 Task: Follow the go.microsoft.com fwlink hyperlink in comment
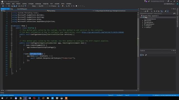pyautogui.click(x=103, y=32)
